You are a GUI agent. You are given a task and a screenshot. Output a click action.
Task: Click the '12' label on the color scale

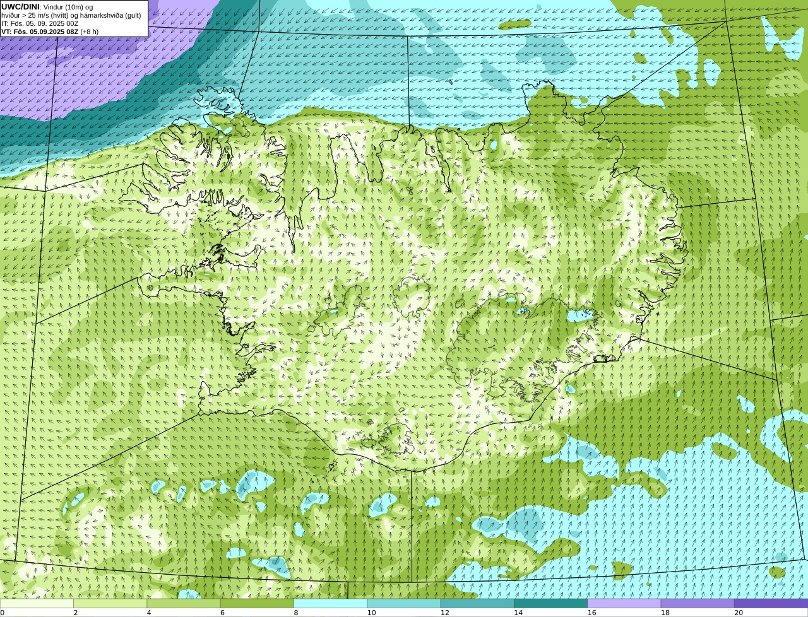[445, 613]
